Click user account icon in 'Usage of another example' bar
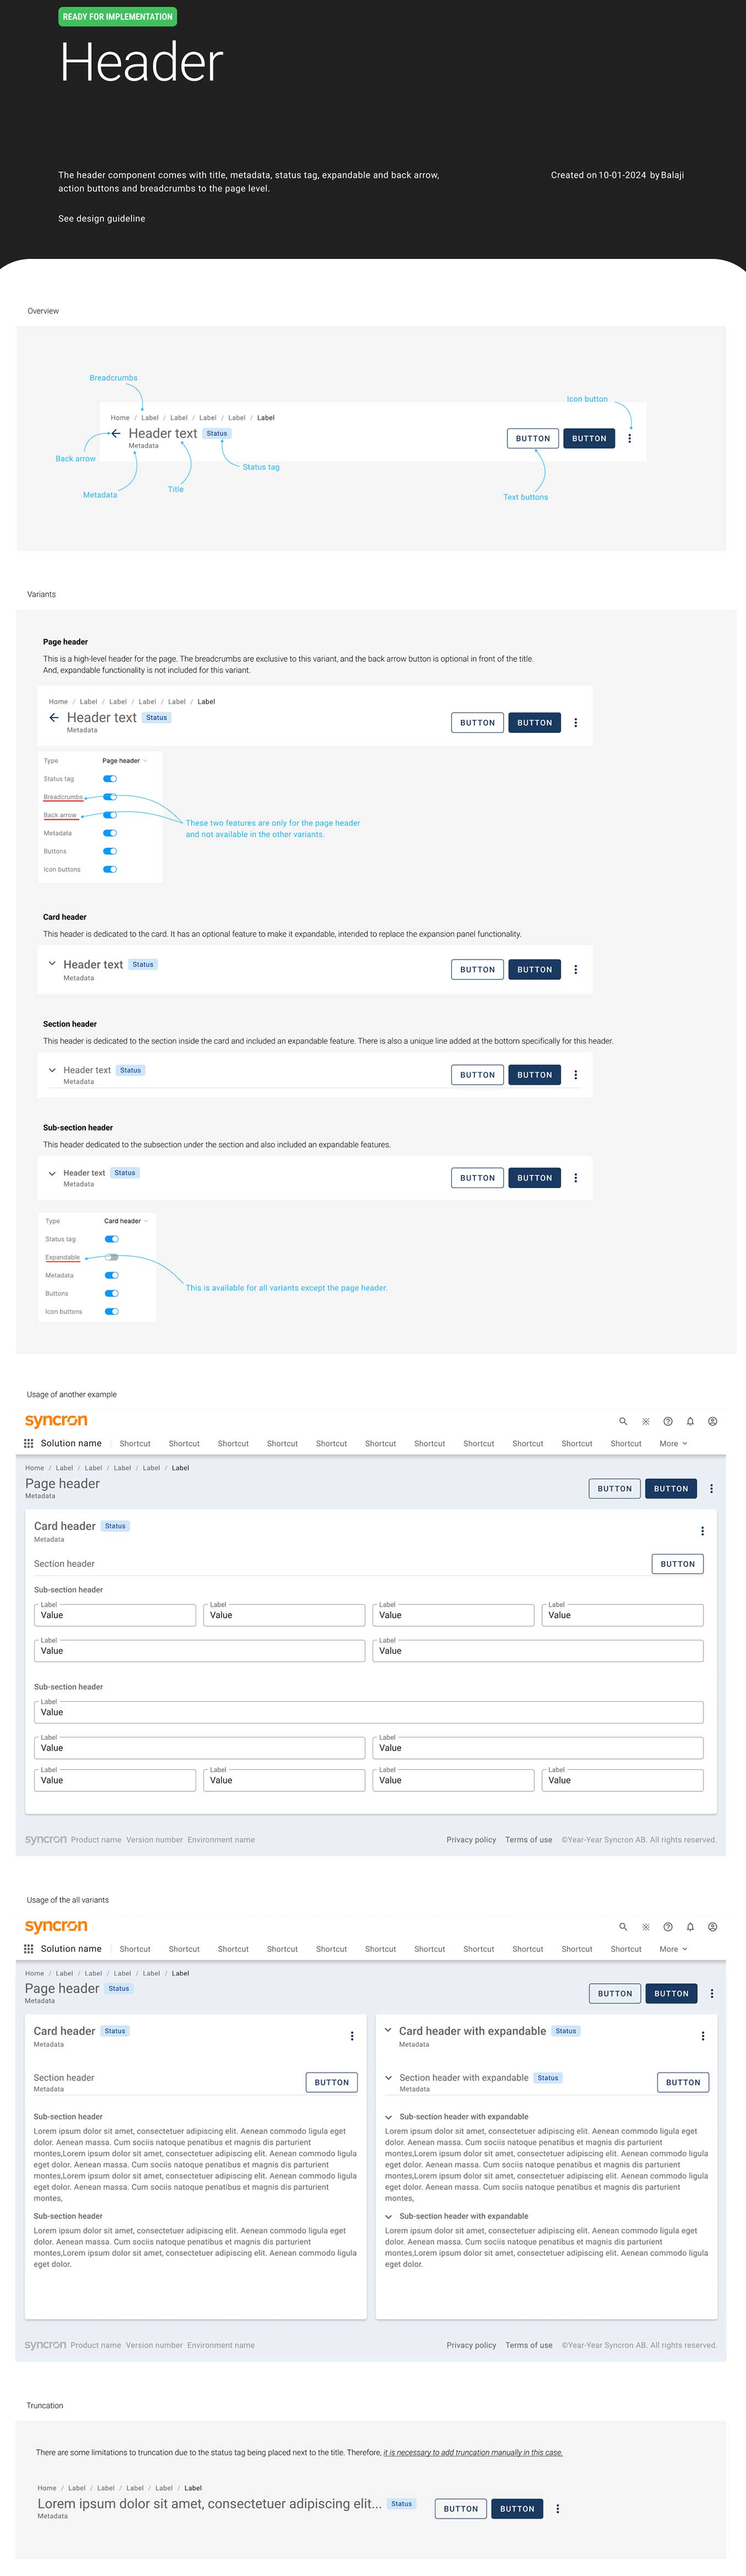 point(712,1421)
